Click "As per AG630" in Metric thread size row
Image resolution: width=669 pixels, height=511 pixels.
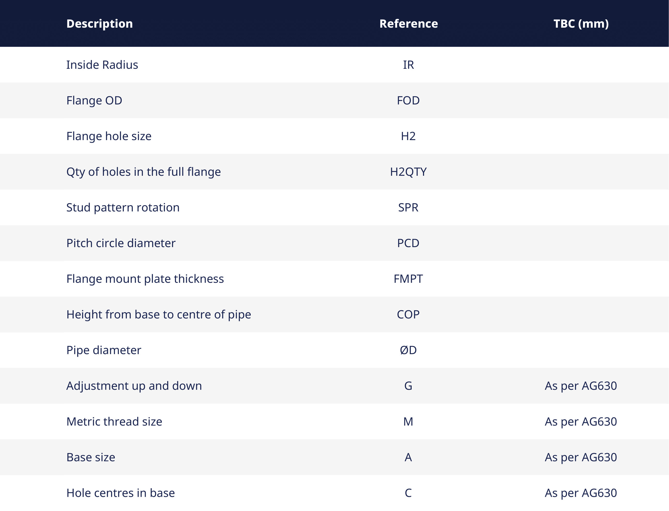coord(581,422)
